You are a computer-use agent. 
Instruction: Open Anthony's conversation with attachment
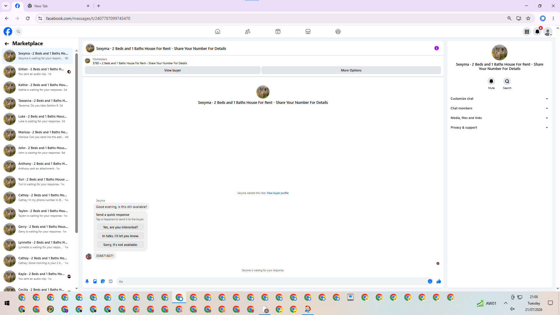(37, 166)
